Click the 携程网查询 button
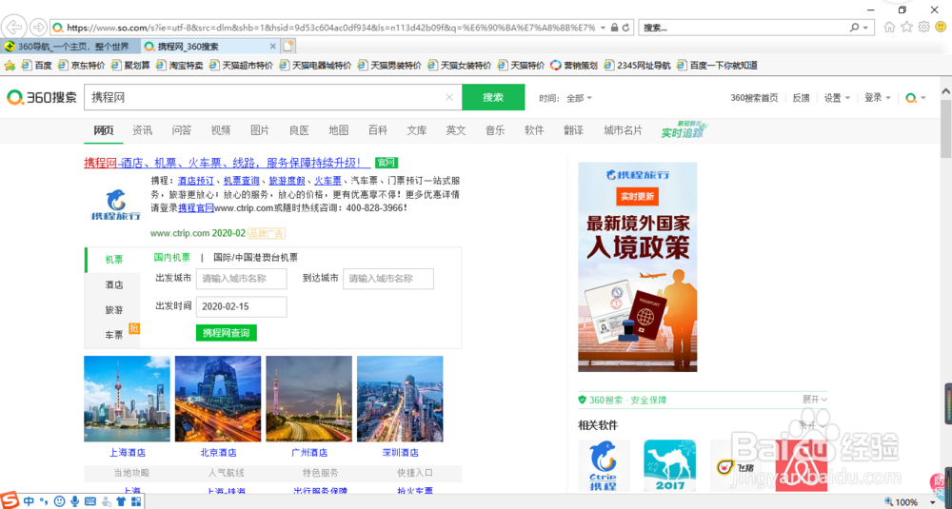 tap(226, 332)
